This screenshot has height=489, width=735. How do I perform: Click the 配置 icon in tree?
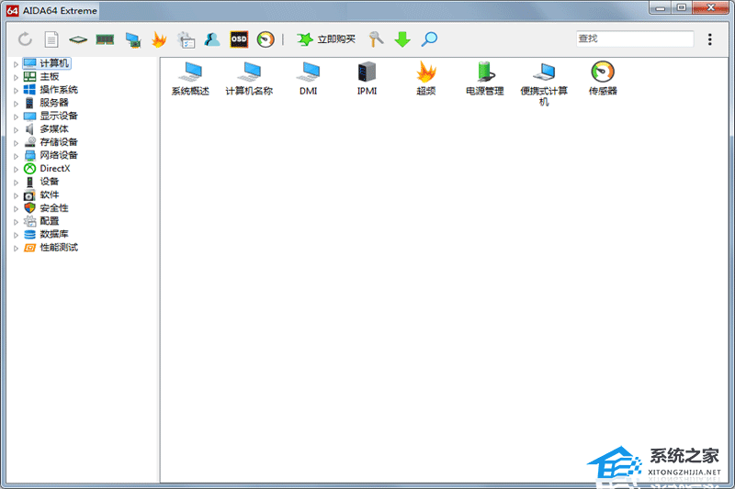tap(29, 221)
